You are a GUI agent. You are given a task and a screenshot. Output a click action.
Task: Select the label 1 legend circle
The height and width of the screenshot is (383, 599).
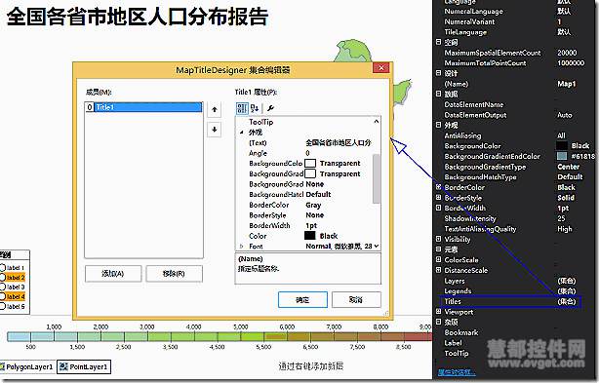point(3,268)
